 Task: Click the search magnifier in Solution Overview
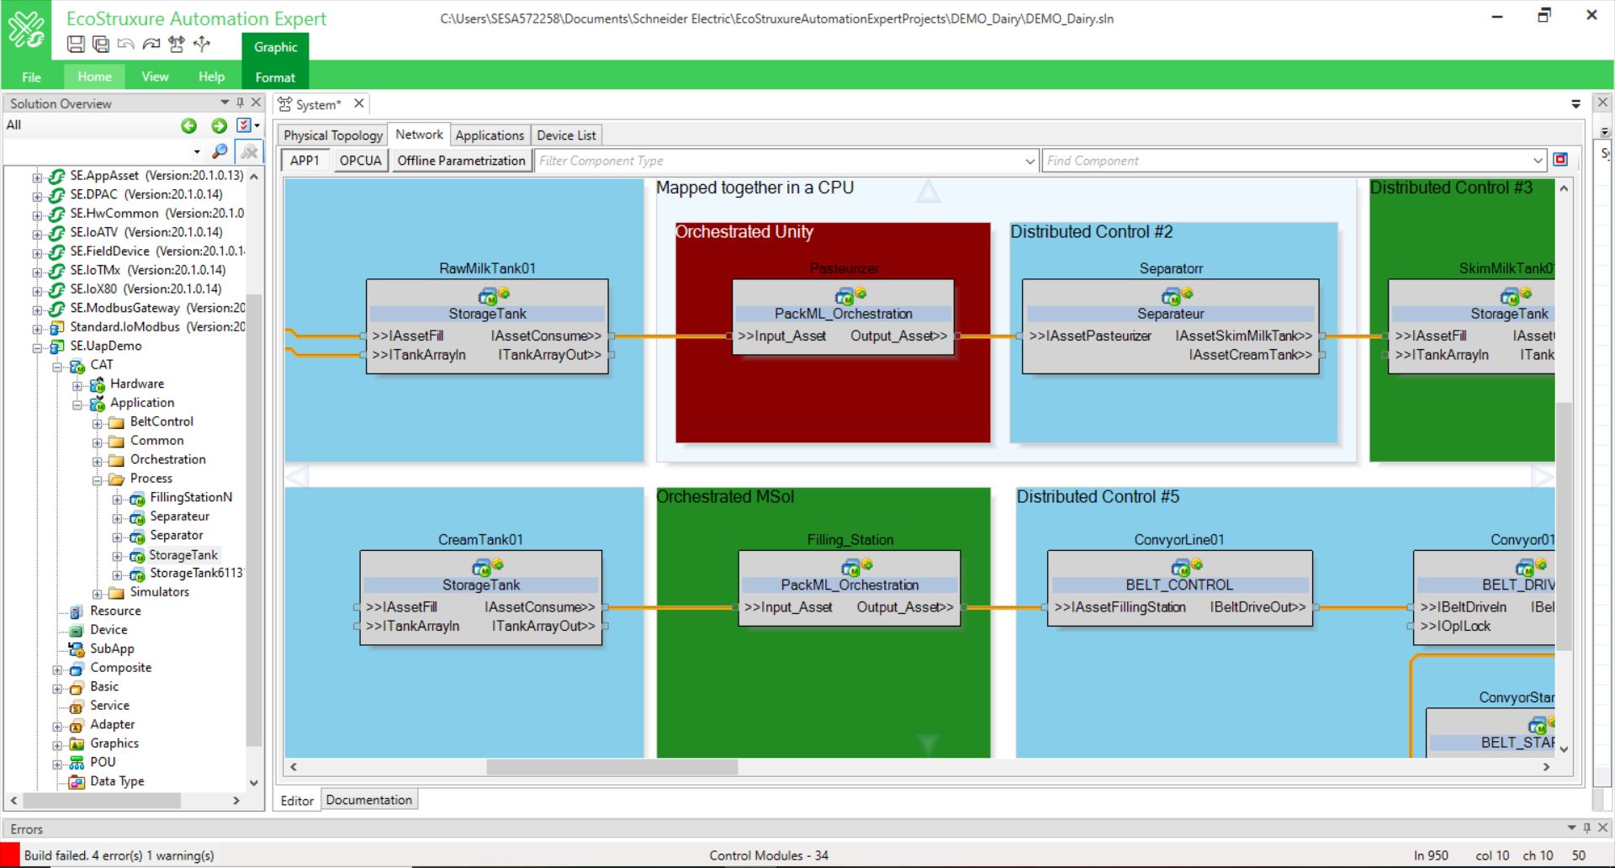pyautogui.click(x=220, y=152)
